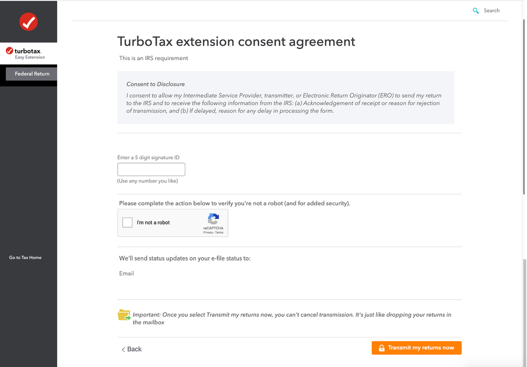
Task: Open reCAPTCHA Privacy link
Action: pos(208,233)
